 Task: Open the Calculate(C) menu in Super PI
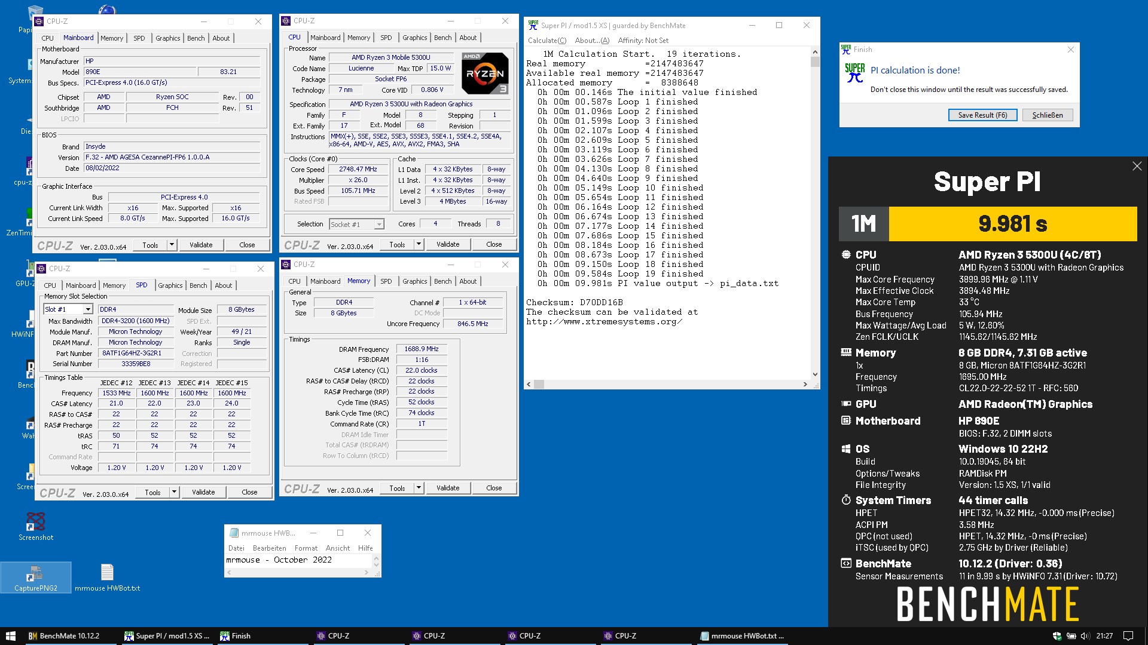pyautogui.click(x=546, y=41)
